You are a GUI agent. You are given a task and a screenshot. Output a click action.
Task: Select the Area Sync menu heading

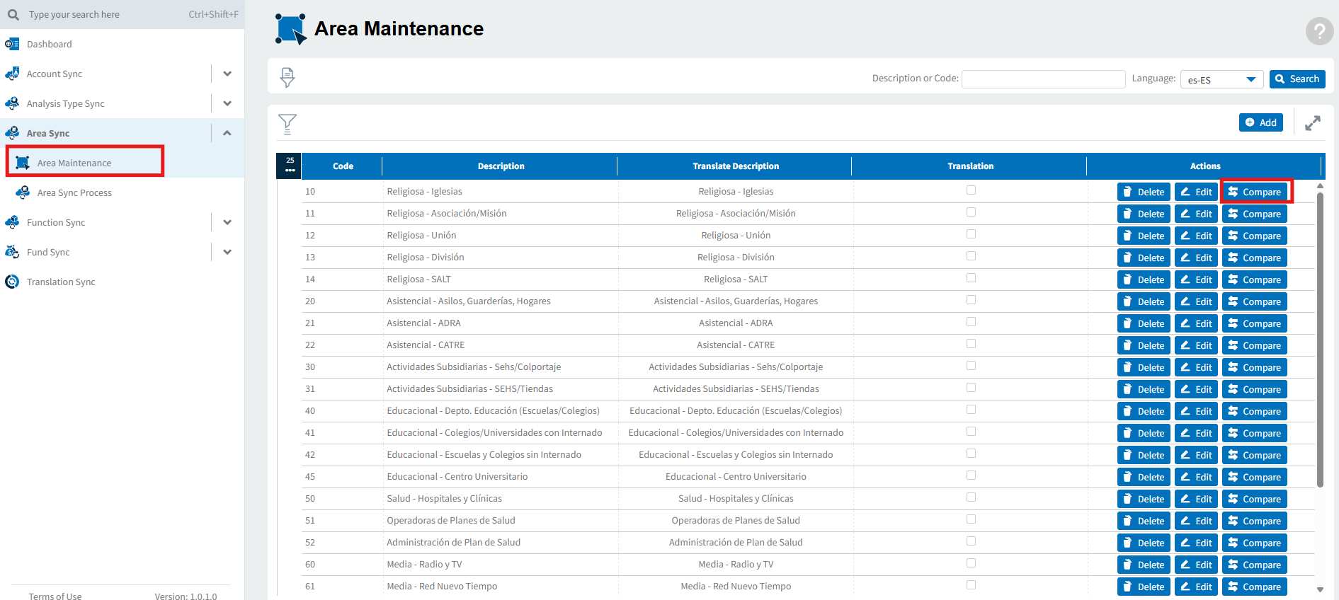click(48, 133)
